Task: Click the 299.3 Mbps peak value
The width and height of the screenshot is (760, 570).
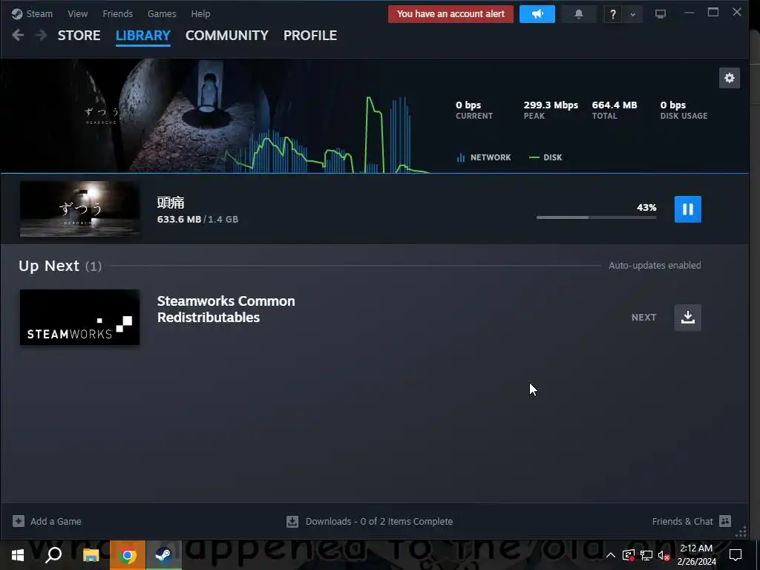Action: 551,105
